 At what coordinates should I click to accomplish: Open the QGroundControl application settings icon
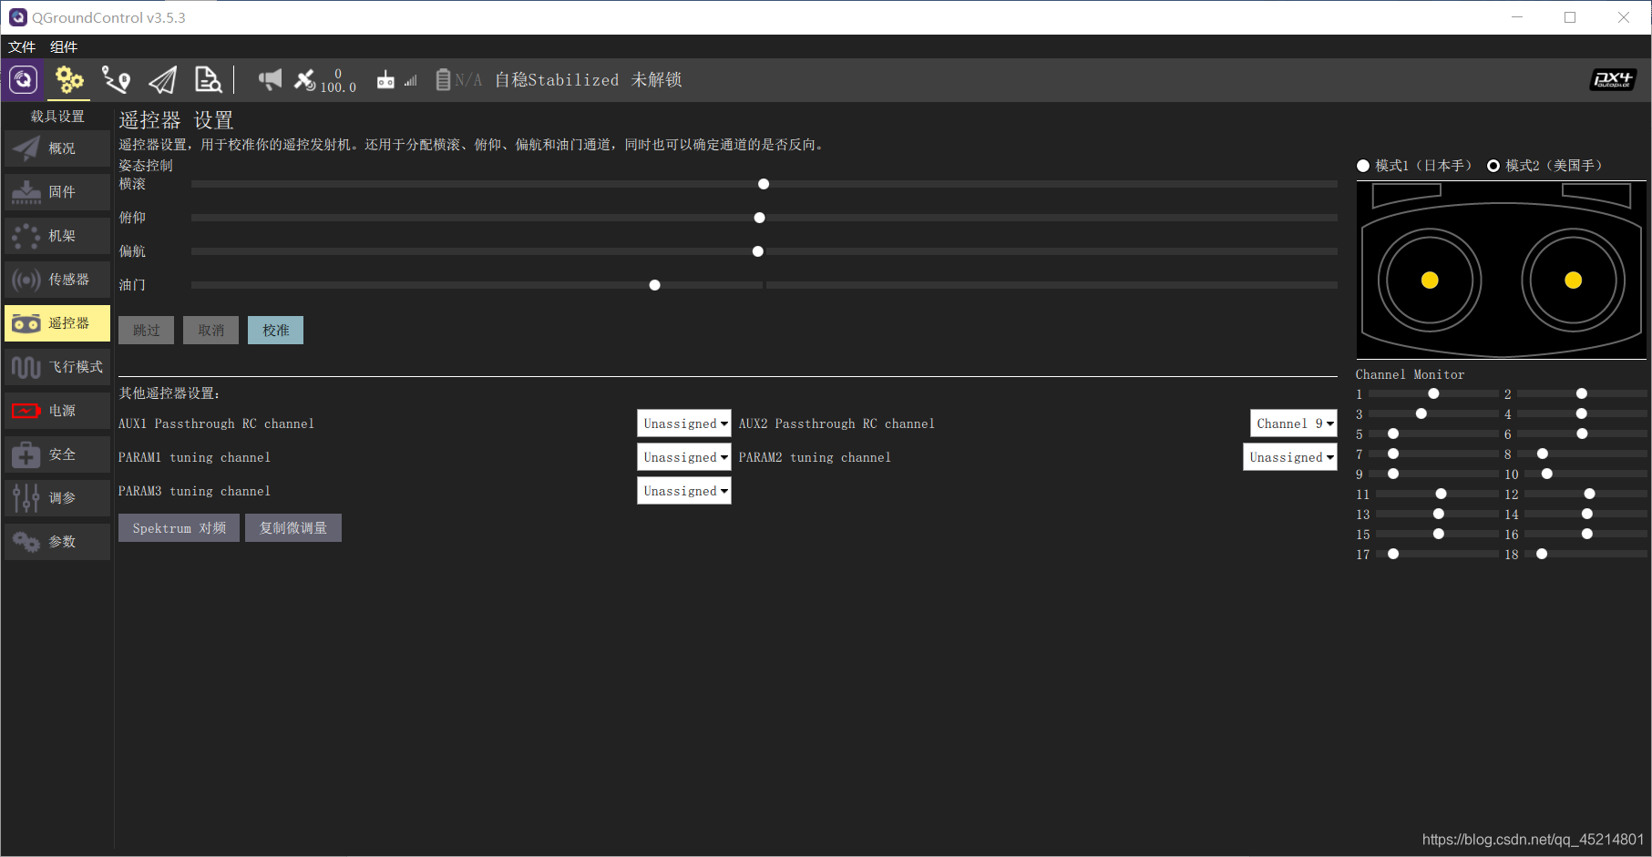(24, 79)
